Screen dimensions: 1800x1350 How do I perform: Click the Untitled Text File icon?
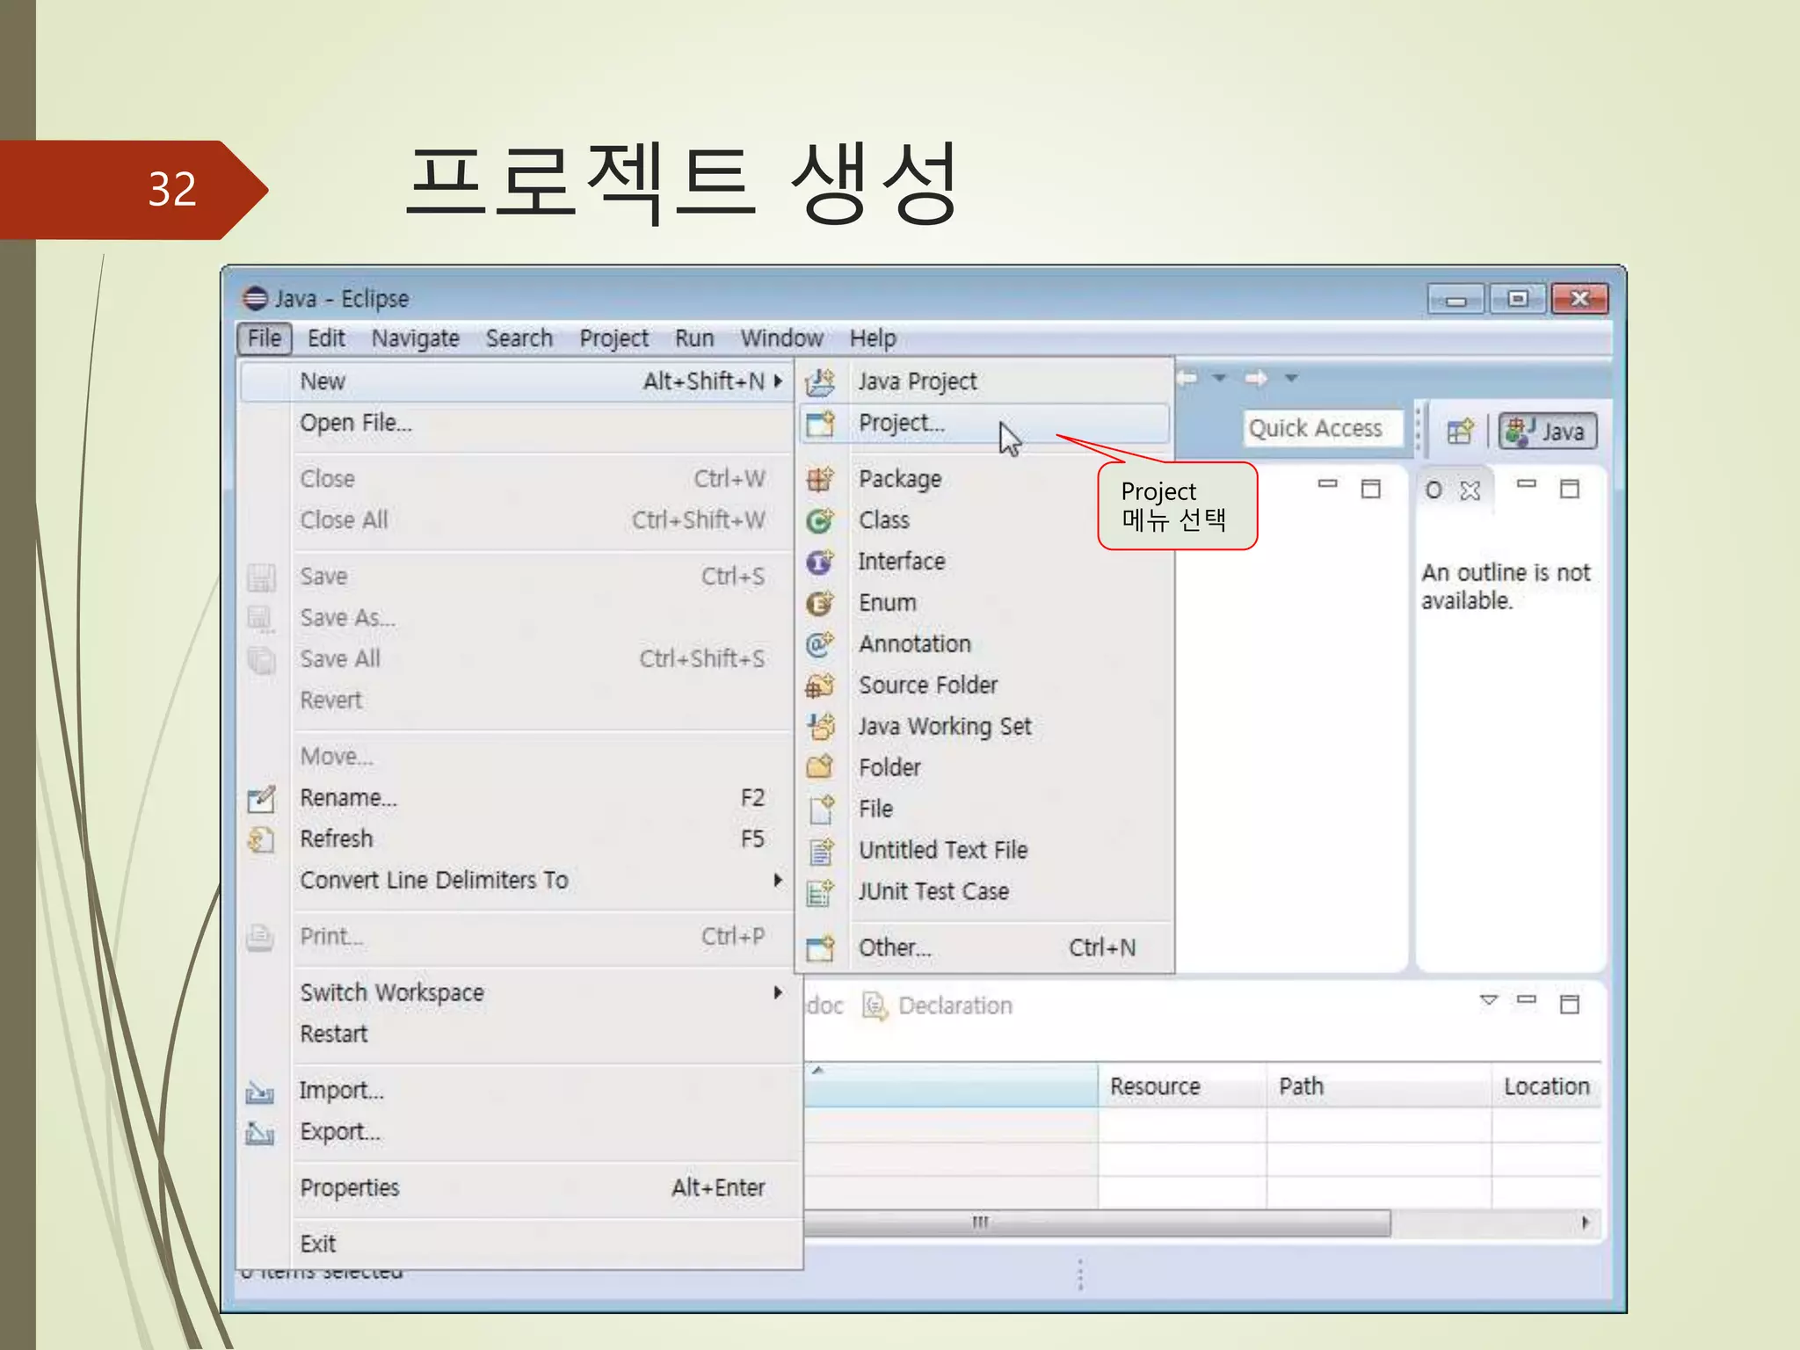(820, 851)
